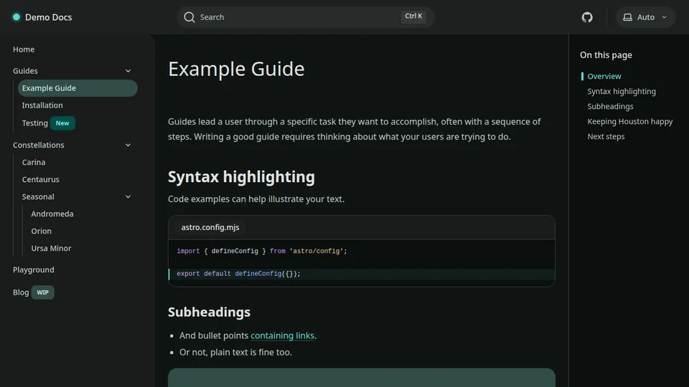Open the GitHub repository icon
Screen dimensions: 689x387
point(587,17)
